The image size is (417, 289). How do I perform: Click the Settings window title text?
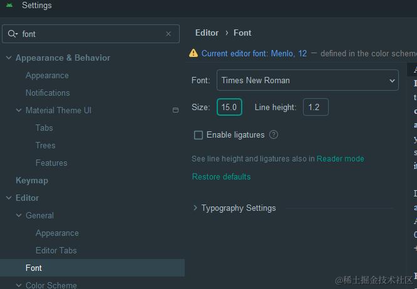tap(37, 5)
